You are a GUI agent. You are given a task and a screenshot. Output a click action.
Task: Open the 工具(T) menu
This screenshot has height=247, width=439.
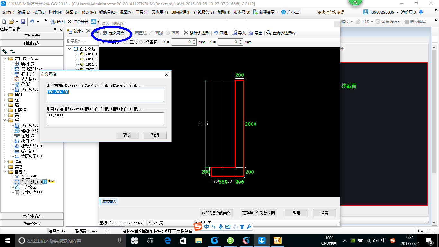click(142, 12)
